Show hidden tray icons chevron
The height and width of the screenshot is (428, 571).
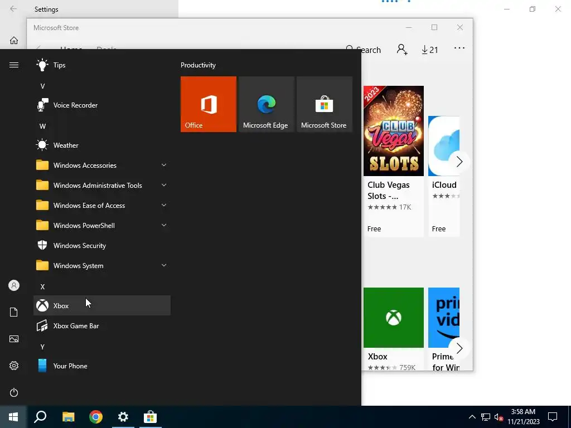(472, 417)
